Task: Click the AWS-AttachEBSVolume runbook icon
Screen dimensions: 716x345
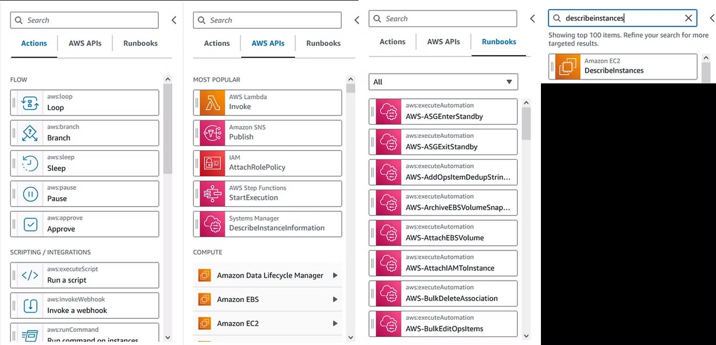Action: point(388,233)
